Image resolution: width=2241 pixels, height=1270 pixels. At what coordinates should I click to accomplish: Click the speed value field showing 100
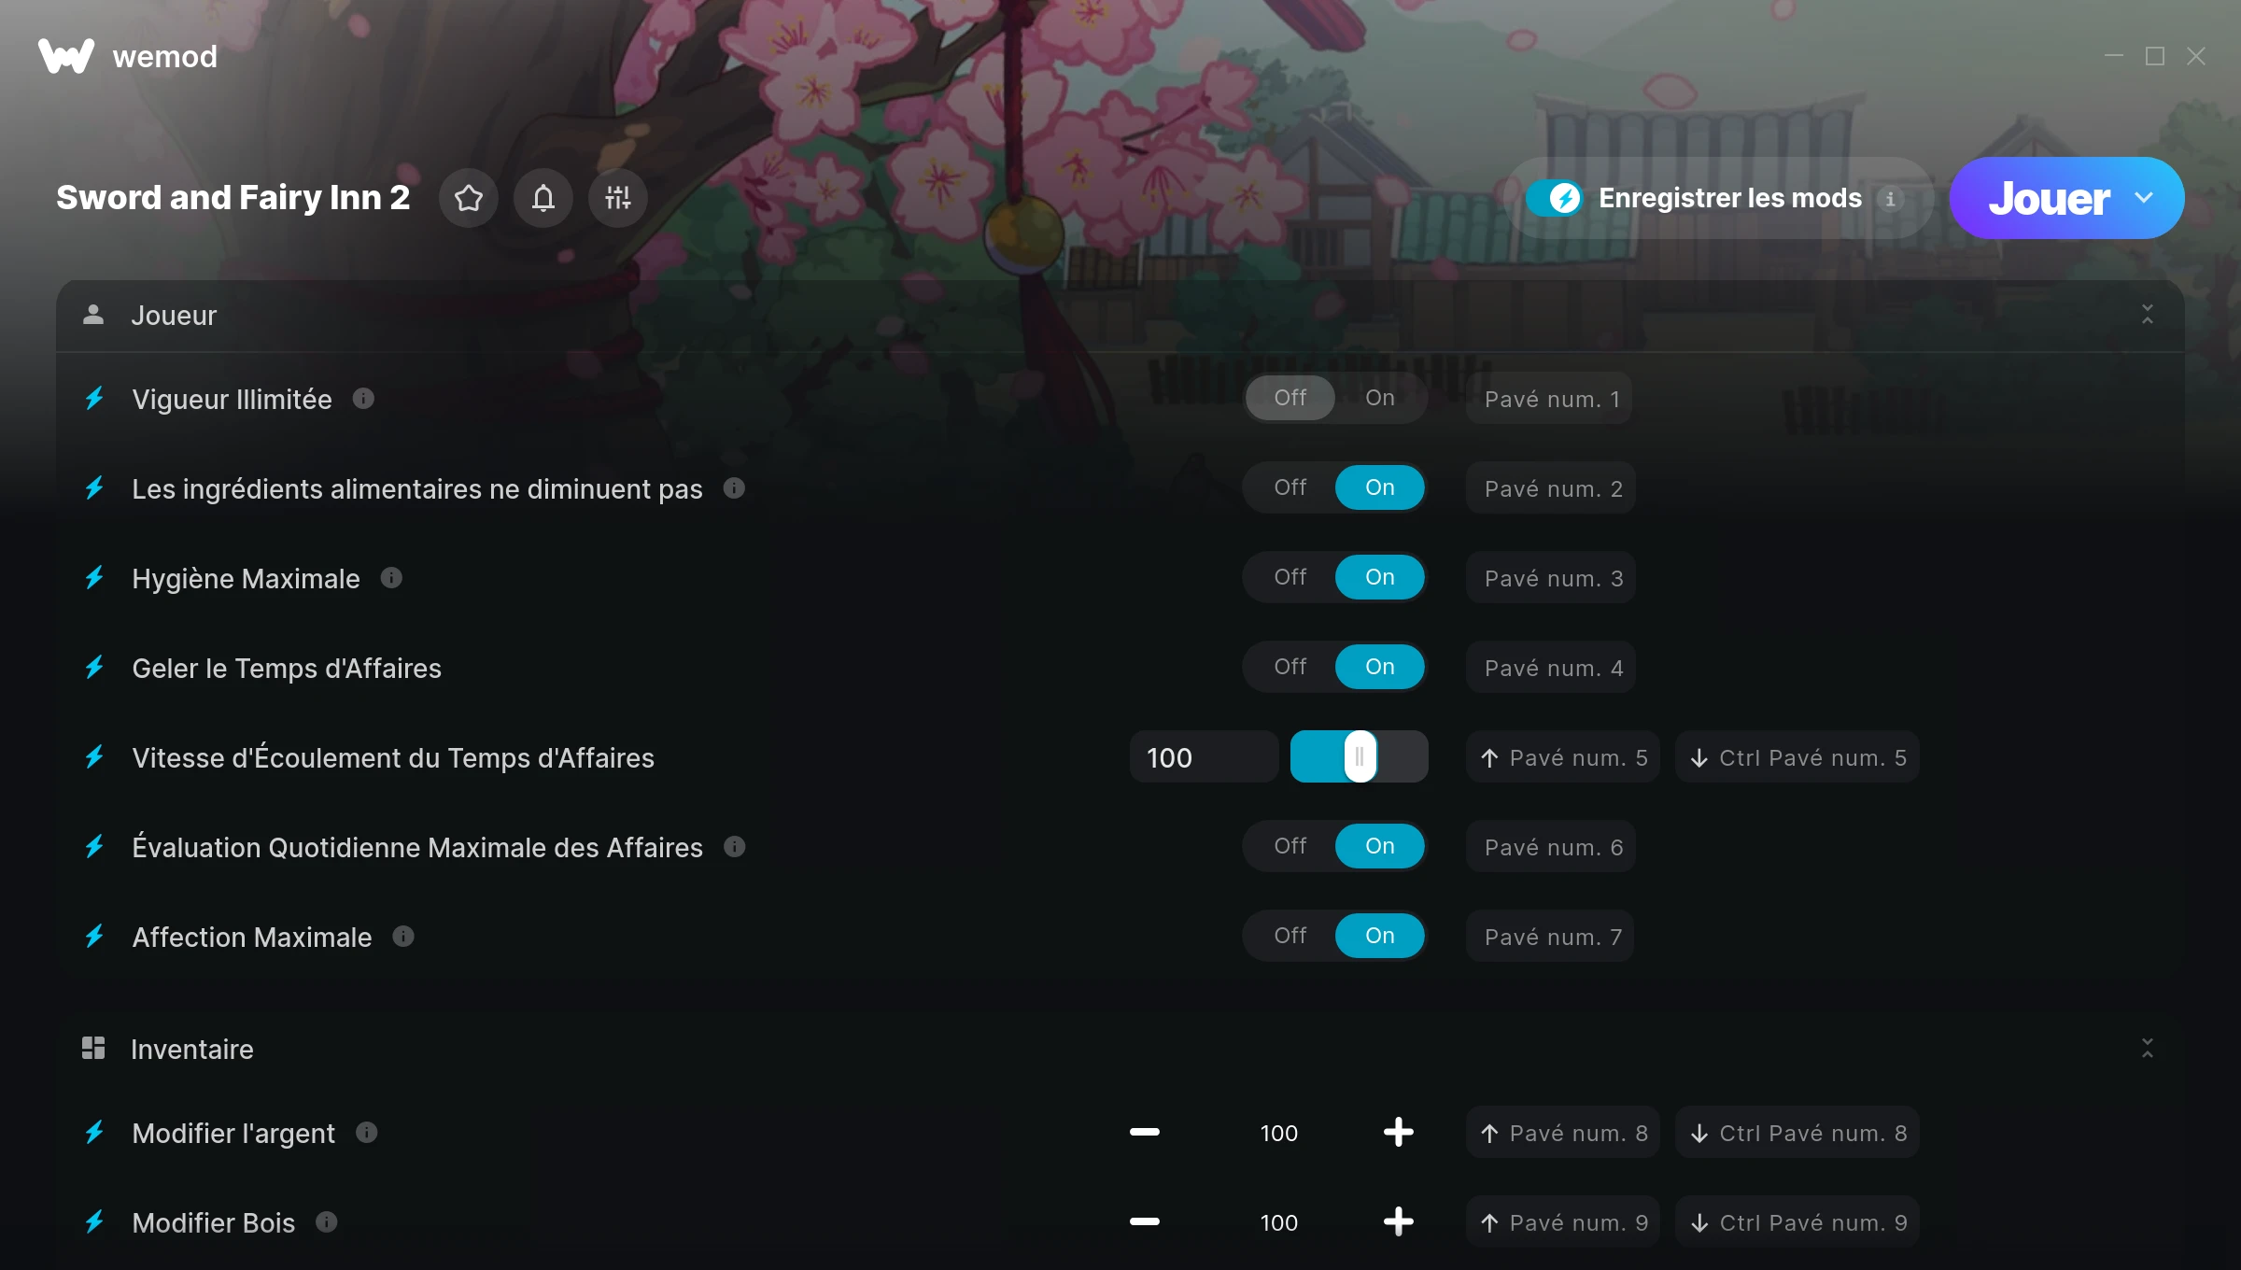pyautogui.click(x=1204, y=757)
